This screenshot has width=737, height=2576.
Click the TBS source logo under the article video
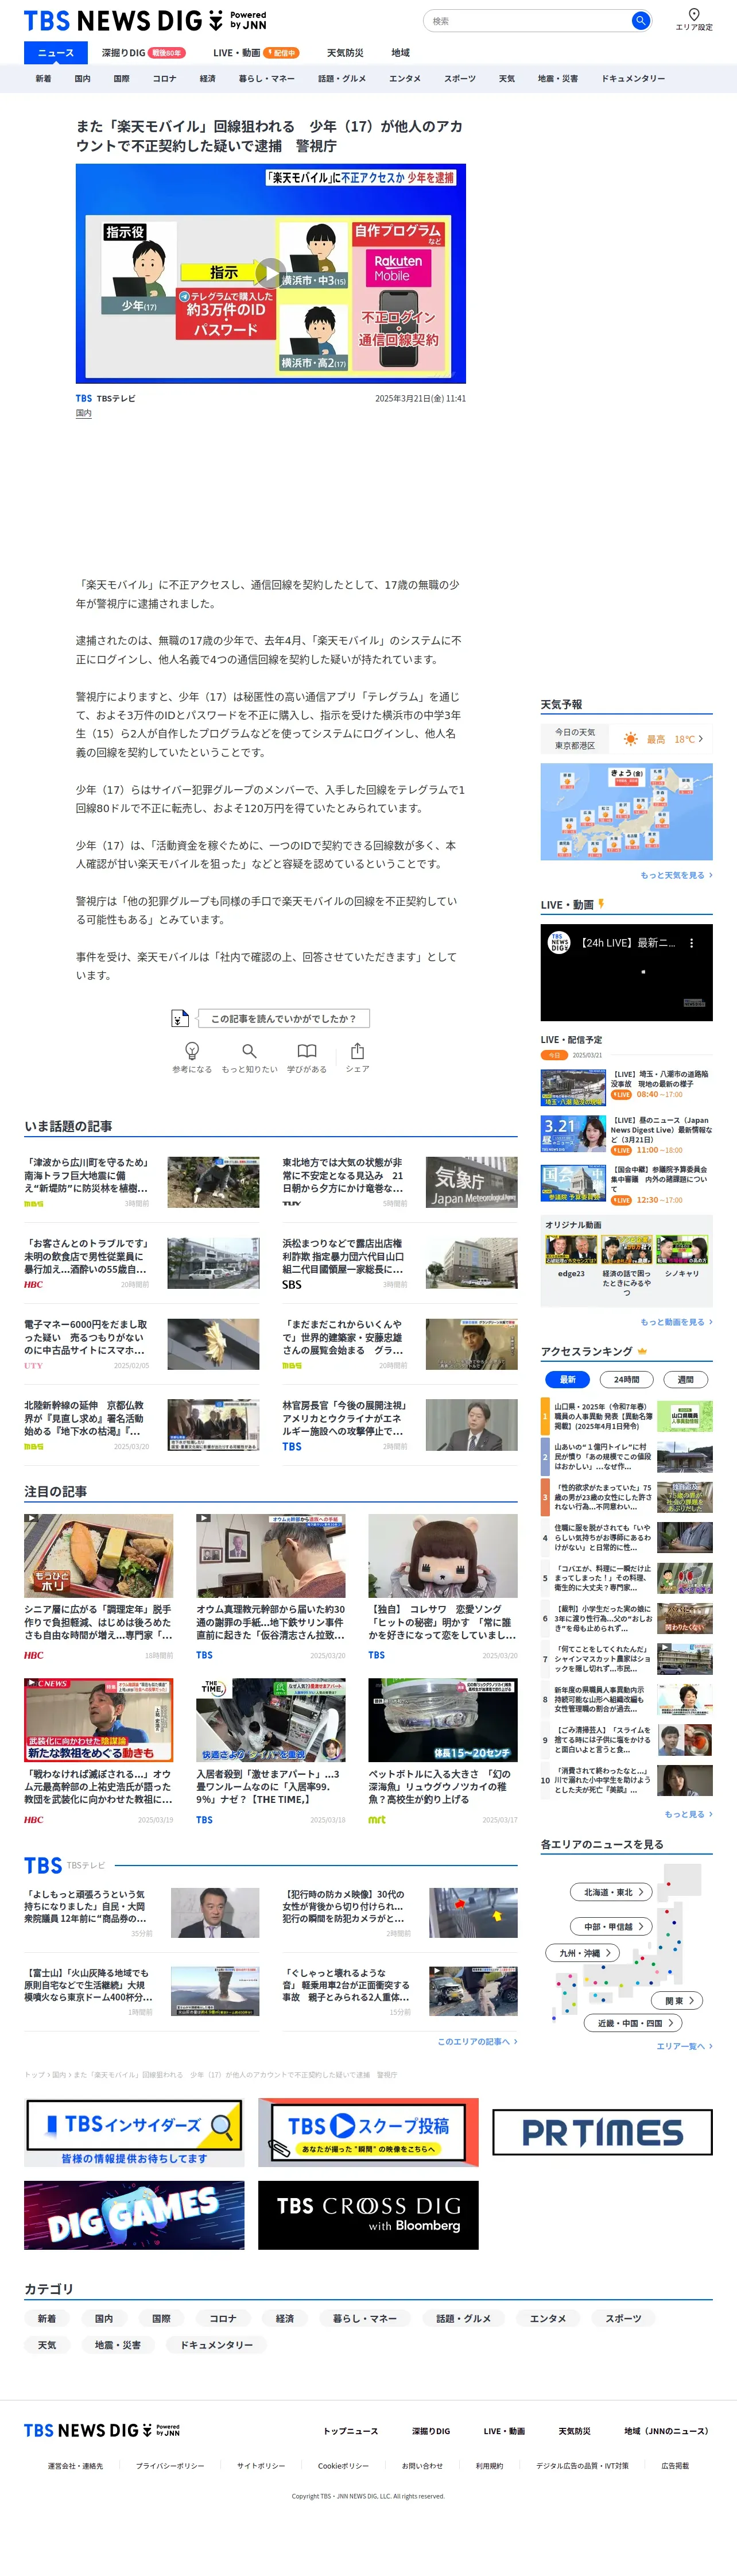(84, 398)
